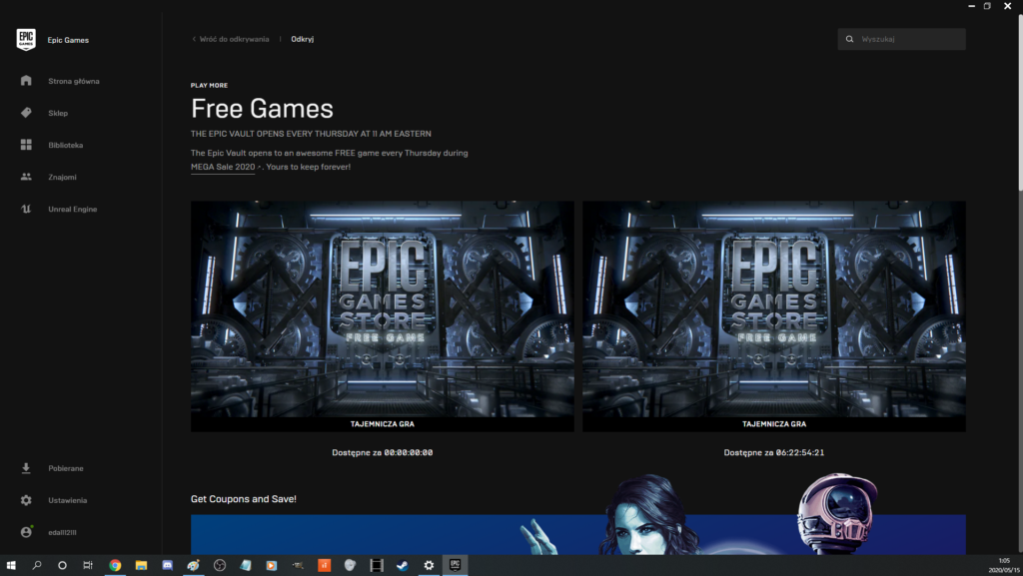Open Pobierane downloads
1023x576 pixels.
pyautogui.click(x=66, y=468)
